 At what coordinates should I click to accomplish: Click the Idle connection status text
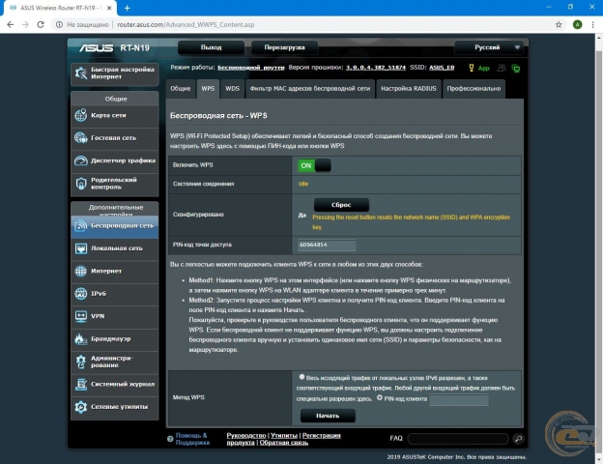[303, 184]
